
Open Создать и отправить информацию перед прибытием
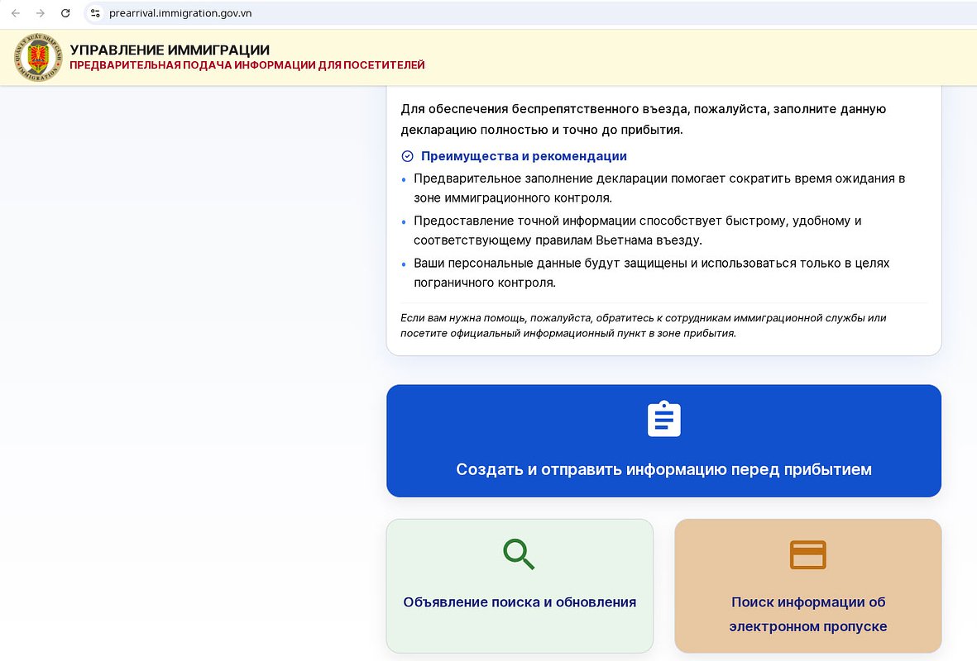pos(663,440)
